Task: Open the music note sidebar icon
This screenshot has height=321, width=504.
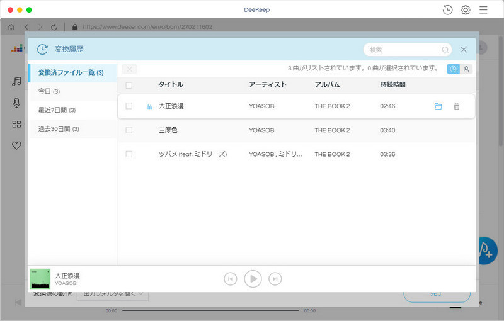Action: coord(16,81)
